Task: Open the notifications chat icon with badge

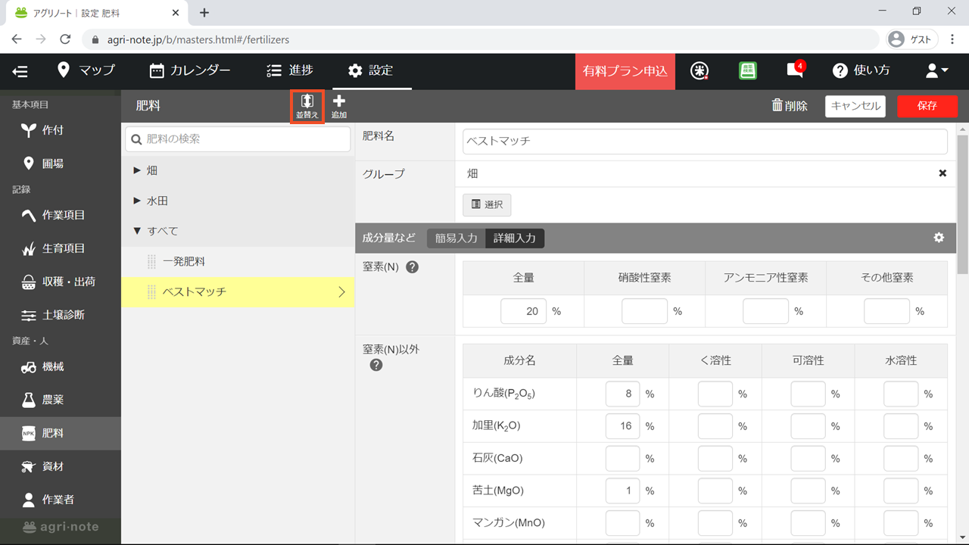Action: coord(796,70)
